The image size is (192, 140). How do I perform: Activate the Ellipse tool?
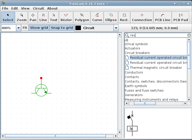pos(111,17)
